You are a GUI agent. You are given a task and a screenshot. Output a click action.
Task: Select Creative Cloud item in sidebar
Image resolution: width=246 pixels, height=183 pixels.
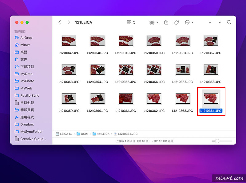(30, 139)
